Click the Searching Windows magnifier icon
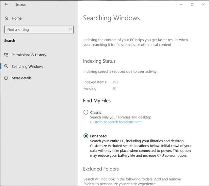Viewport: 209px width, 186px height. pos(6,66)
